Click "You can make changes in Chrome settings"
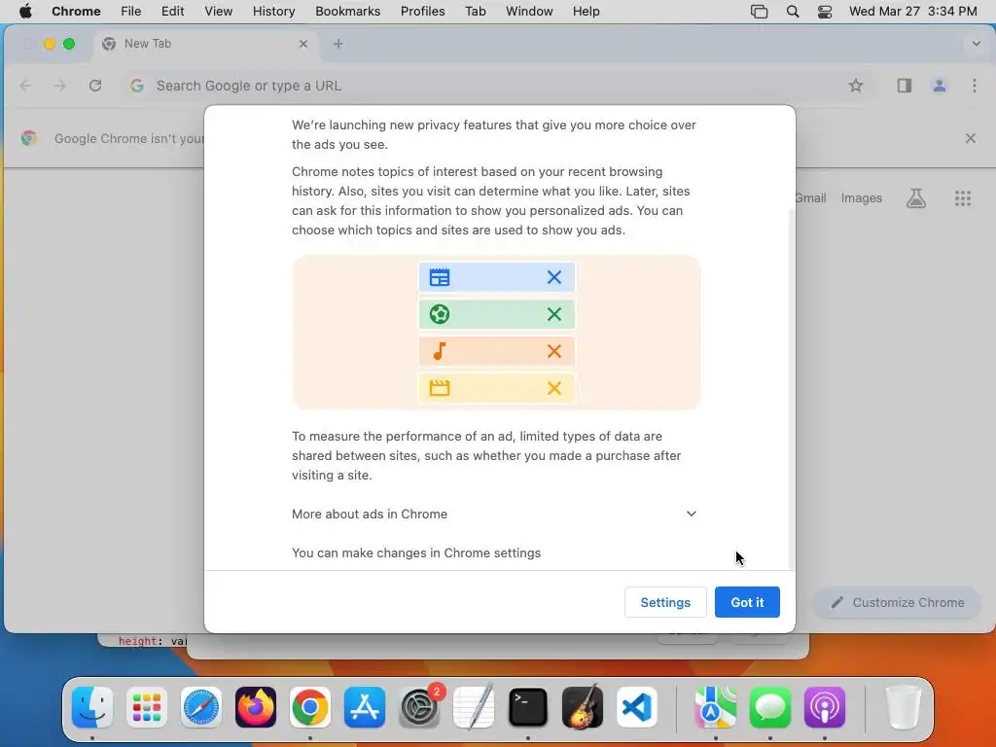This screenshot has height=747, width=996. pos(416,552)
